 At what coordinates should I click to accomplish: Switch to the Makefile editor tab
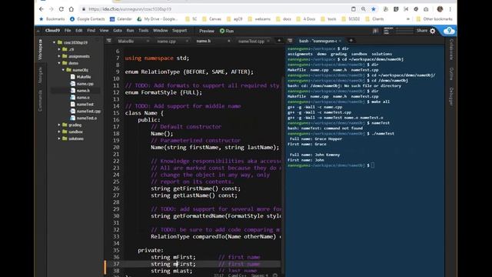click(126, 41)
